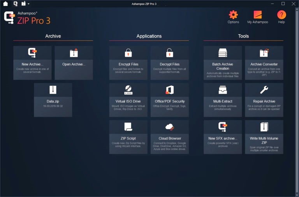Click the clamp icon in title bar
The height and width of the screenshot is (197, 299).
coord(16,3)
